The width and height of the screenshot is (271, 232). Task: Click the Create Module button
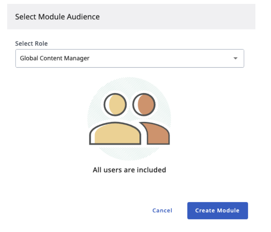tap(218, 211)
